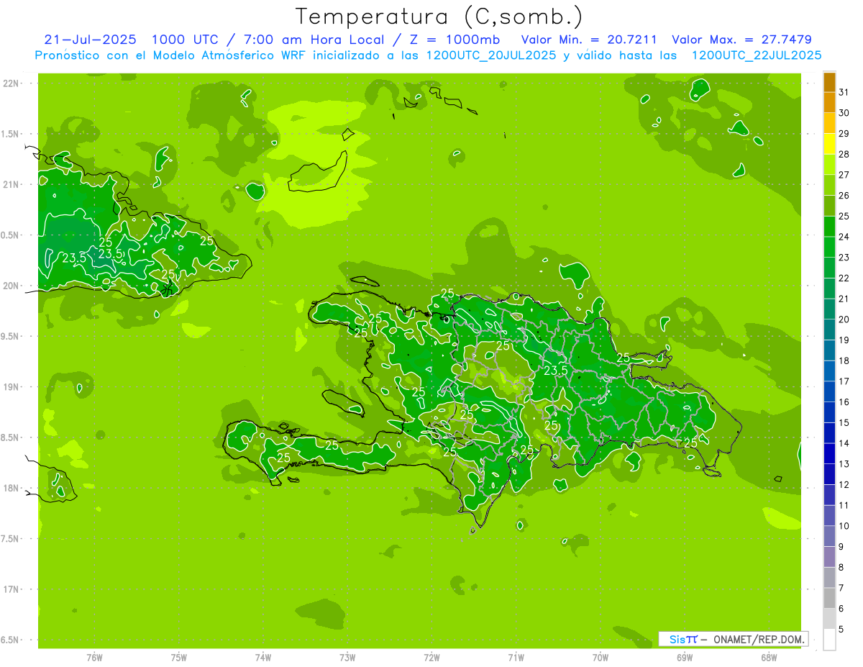The image size is (863, 667).
Task: Click the purple legend swatch between 8 and 9
Action: pyautogui.click(x=829, y=557)
